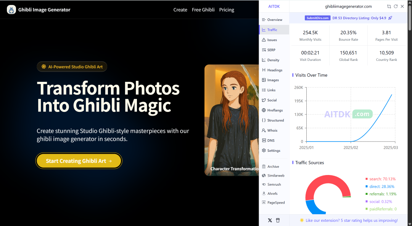Click the red search segment of donut chart

[x=328, y=180]
